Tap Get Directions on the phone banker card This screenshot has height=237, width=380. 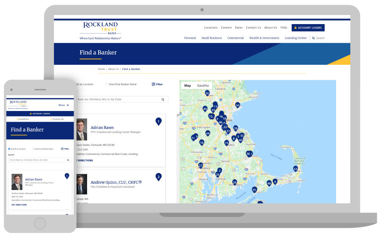19,205
